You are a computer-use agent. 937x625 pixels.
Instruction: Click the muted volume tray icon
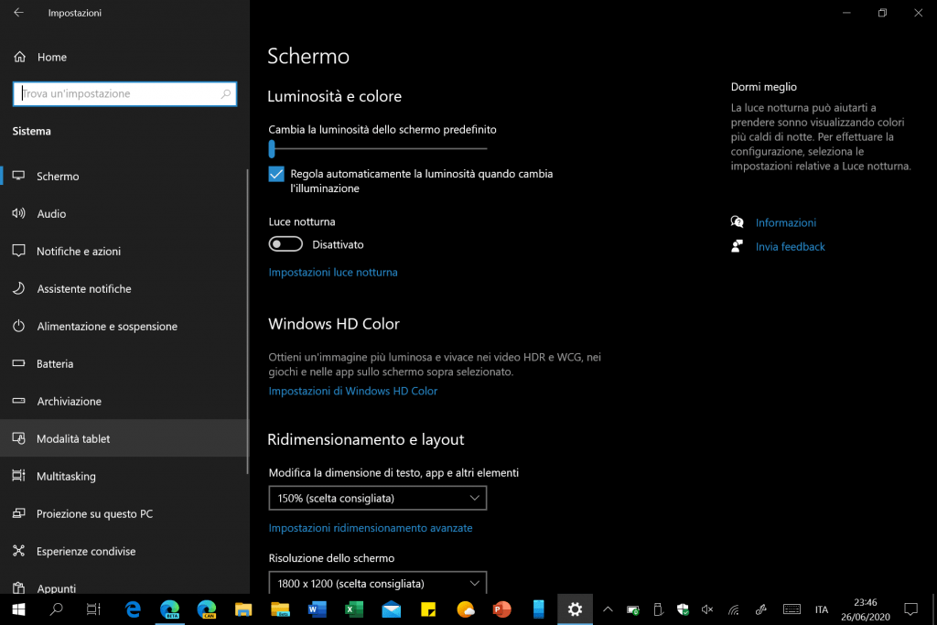(x=707, y=609)
